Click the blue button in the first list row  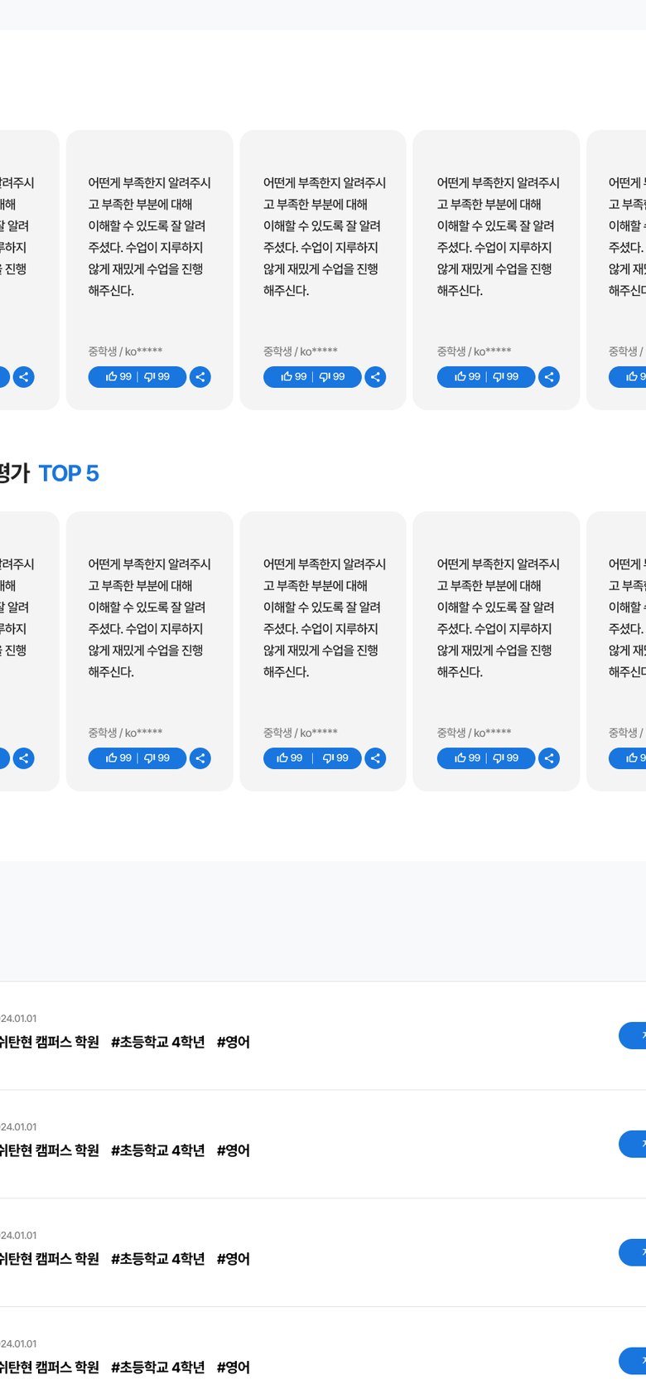[633, 1036]
